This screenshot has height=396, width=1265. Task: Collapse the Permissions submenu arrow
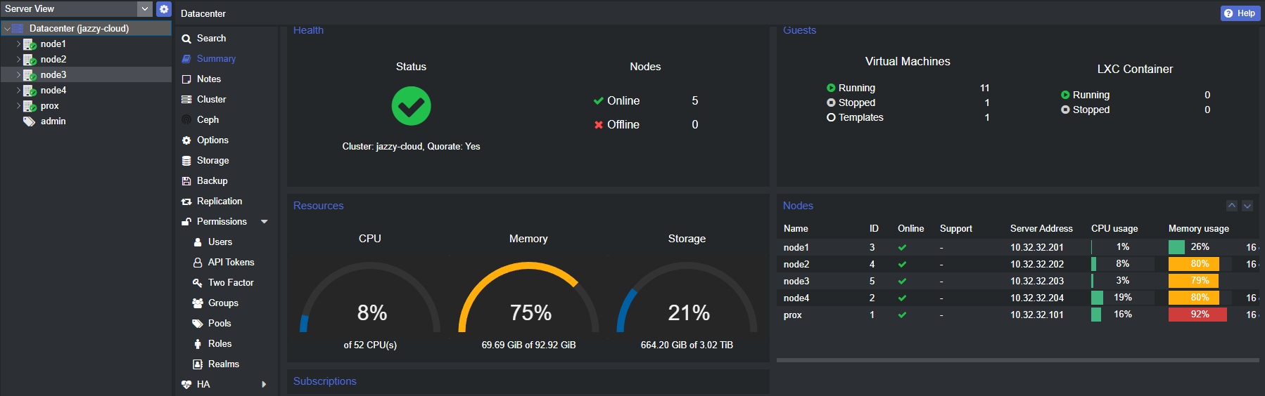pos(265,222)
